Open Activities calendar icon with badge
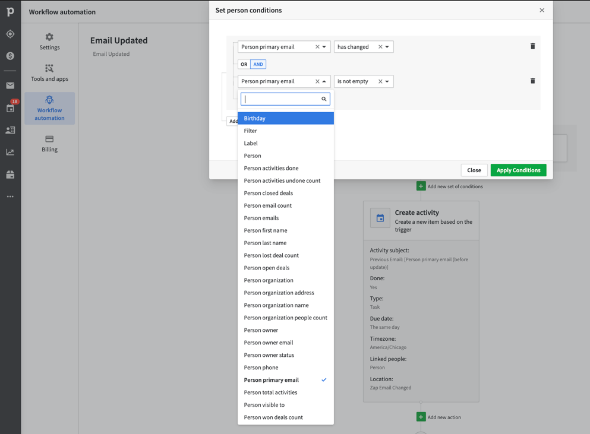Screen dimensions: 590x434 click(10, 108)
